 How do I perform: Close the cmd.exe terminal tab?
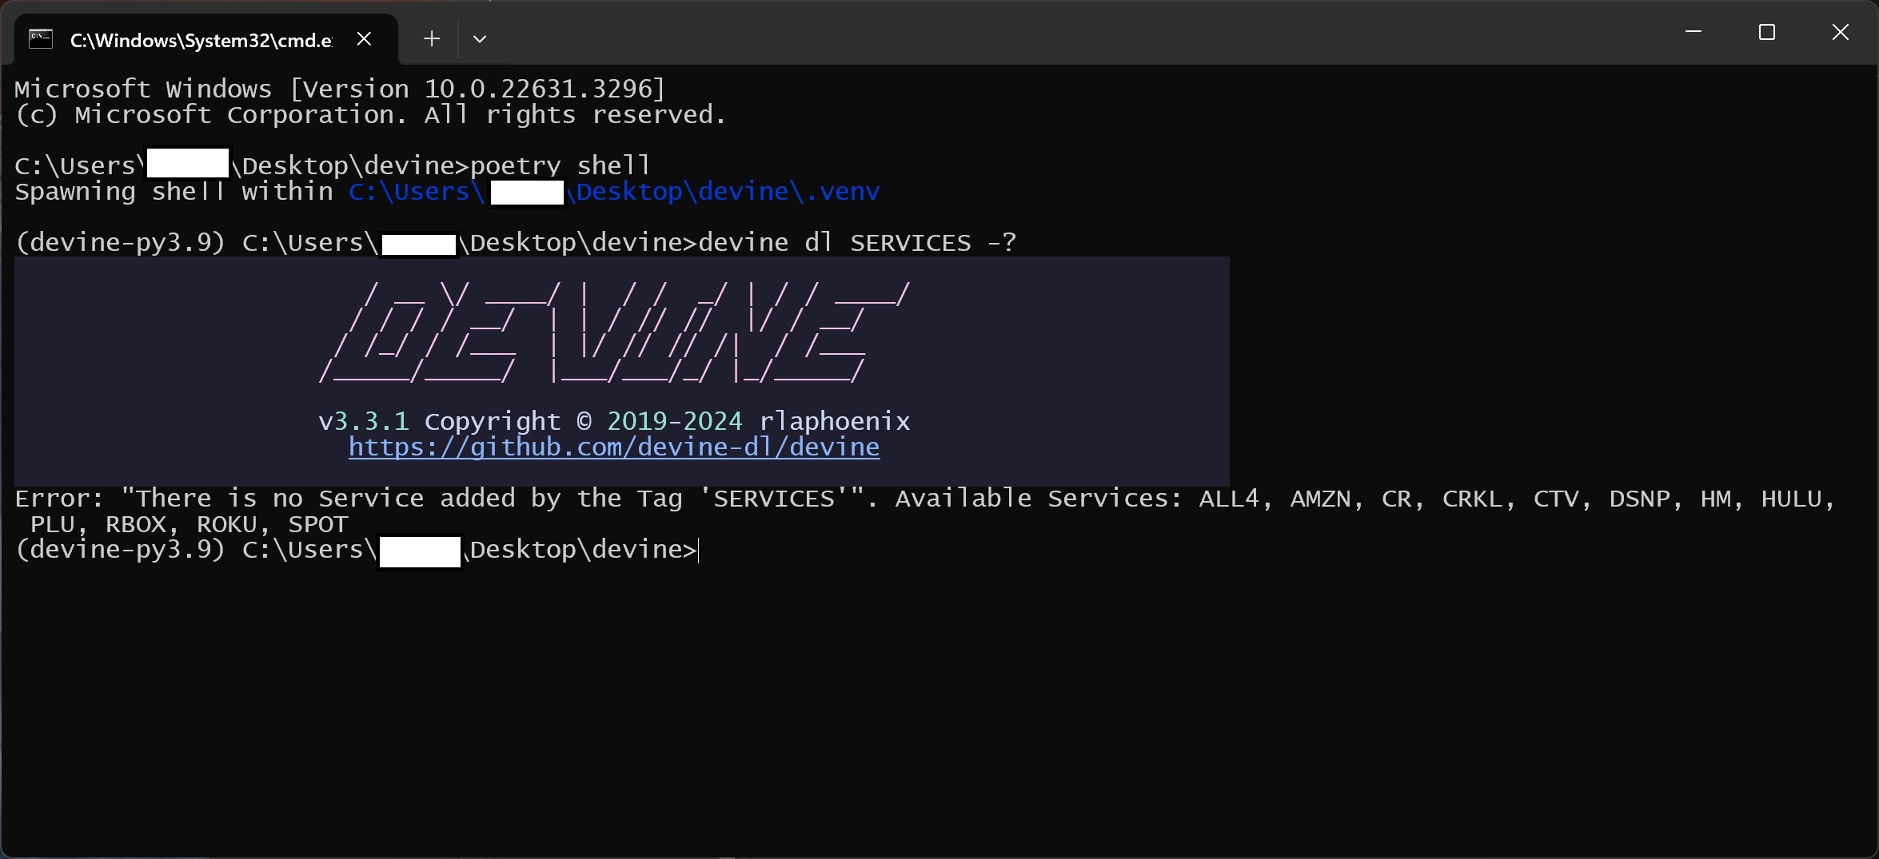point(364,38)
